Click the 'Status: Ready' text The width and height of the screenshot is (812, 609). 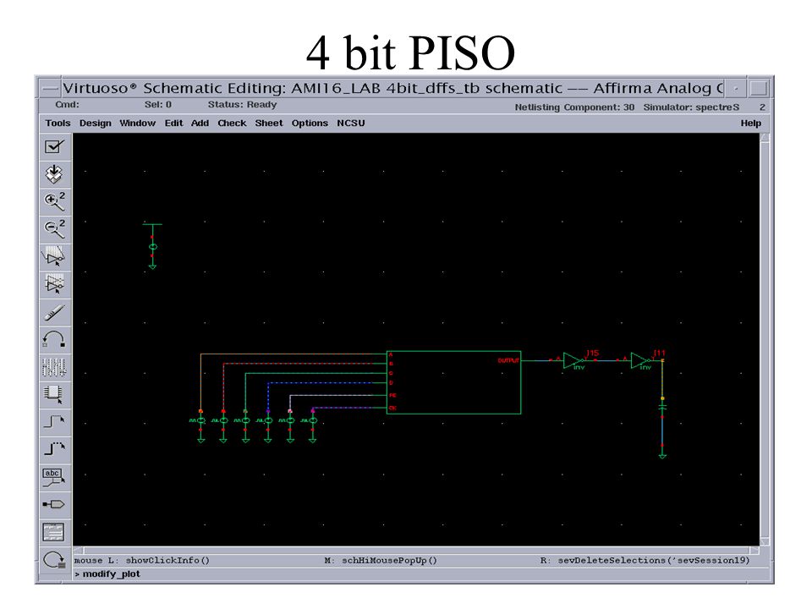[243, 105]
